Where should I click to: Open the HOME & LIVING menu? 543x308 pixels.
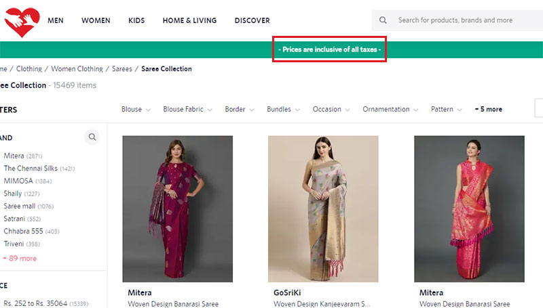click(x=189, y=20)
